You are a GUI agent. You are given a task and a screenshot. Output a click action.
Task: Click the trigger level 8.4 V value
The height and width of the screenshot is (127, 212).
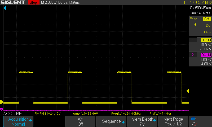coord(207,32)
